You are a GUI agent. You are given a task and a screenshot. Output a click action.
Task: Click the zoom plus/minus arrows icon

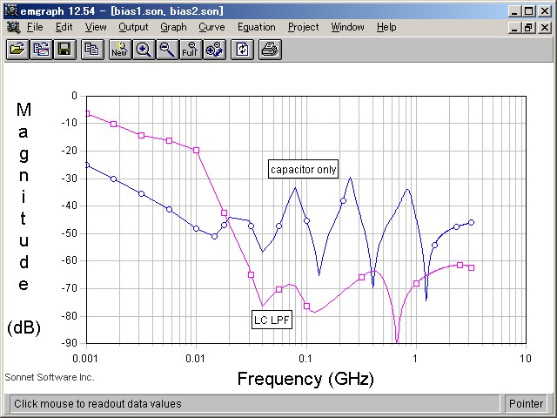pos(214,50)
